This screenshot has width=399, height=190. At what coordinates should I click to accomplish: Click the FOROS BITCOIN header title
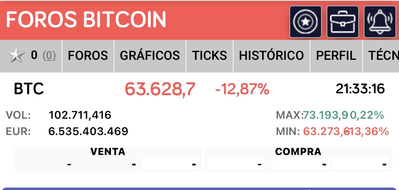click(x=86, y=20)
